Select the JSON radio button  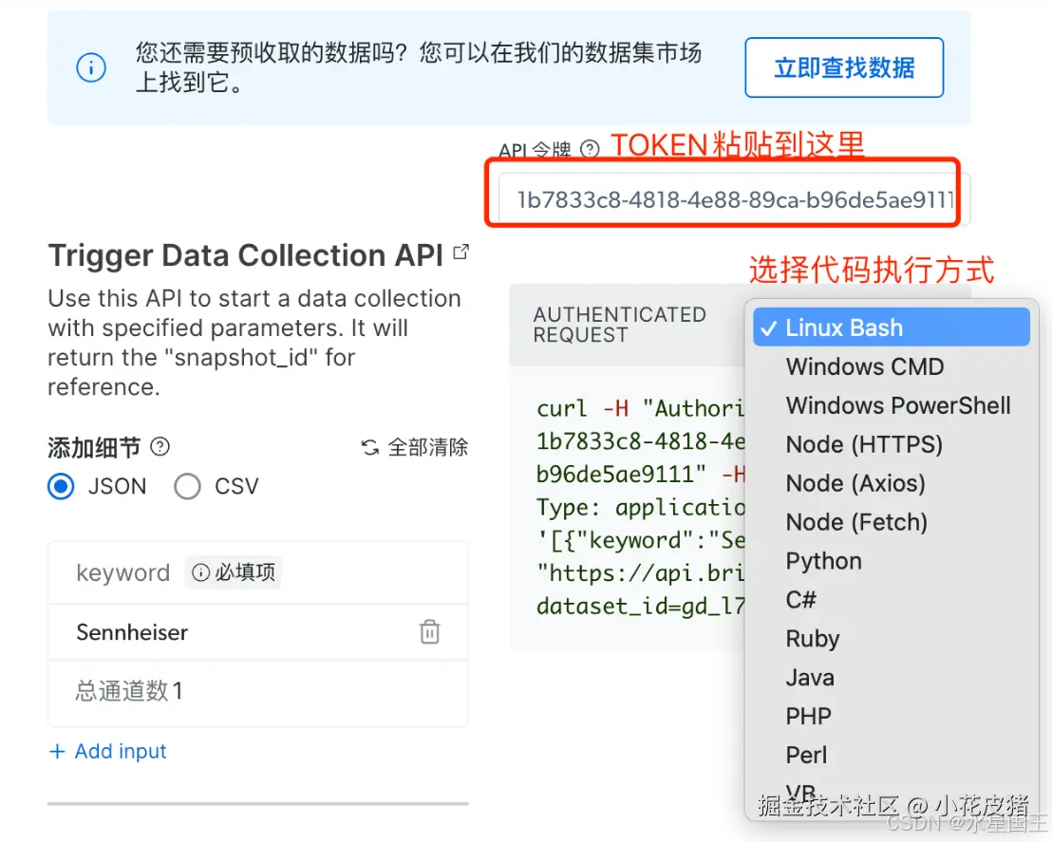coord(61,486)
